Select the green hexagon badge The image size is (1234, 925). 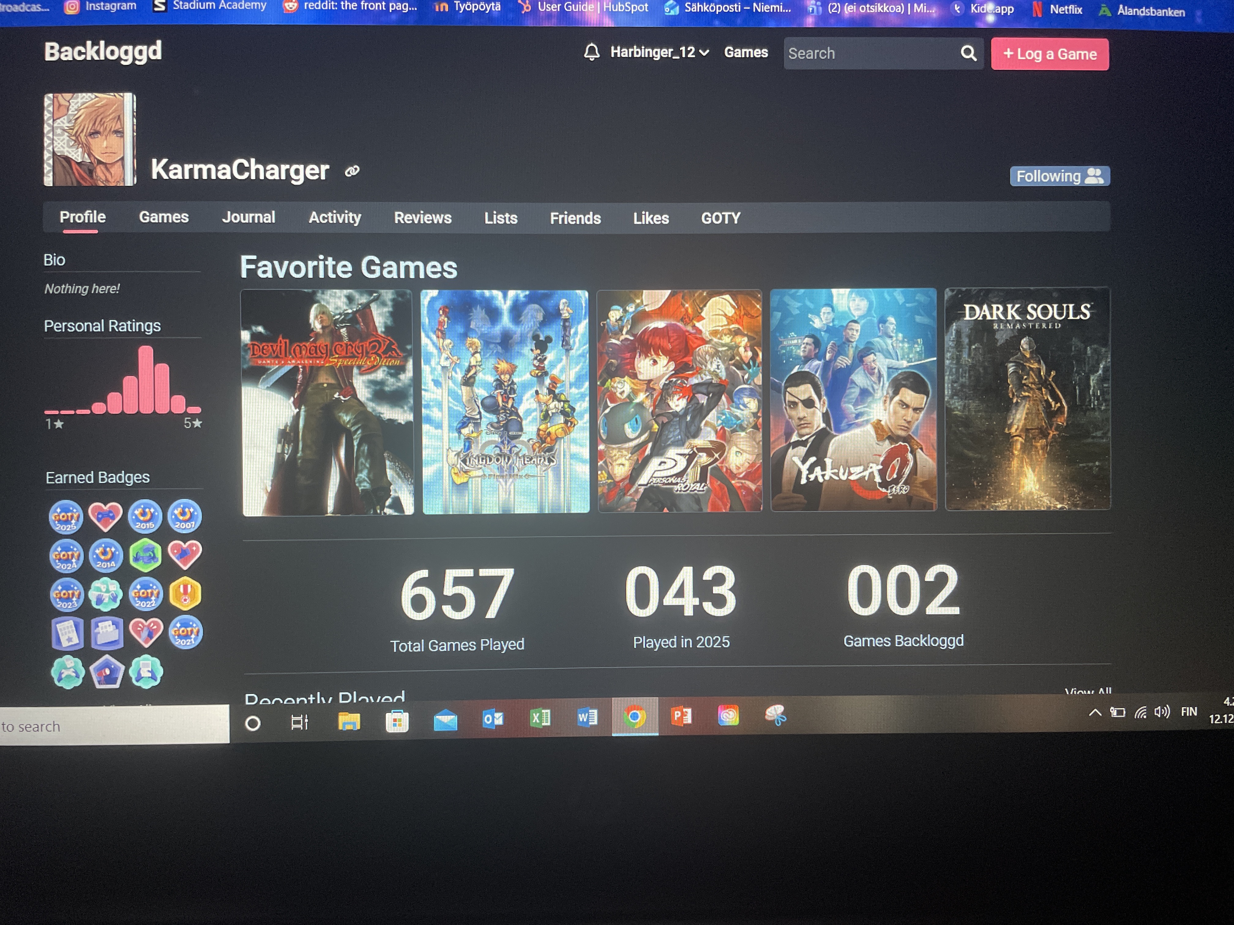146,555
